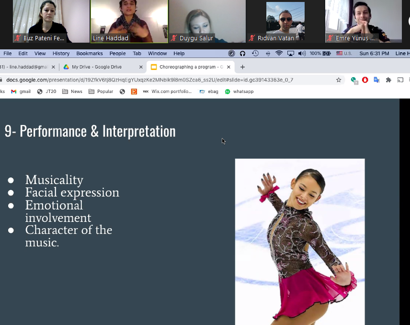Open the Google Translate extension
The width and height of the screenshot is (410, 325).
pos(376,80)
